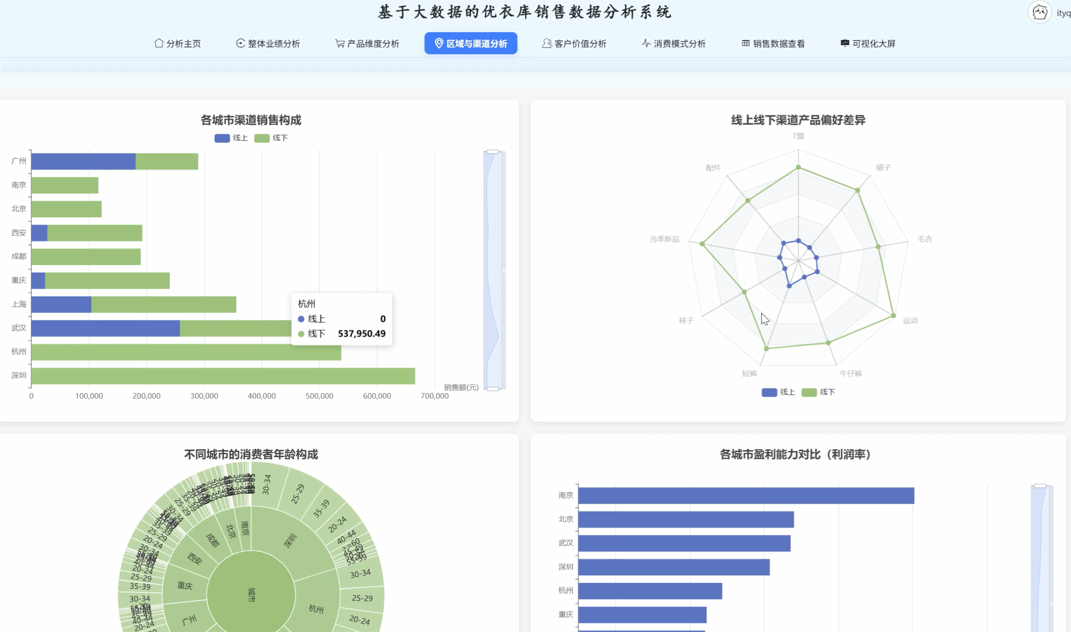The width and height of the screenshot is (1071, 632).
Task: Go to 产品维度分析 tab
Action: (367, 43)
